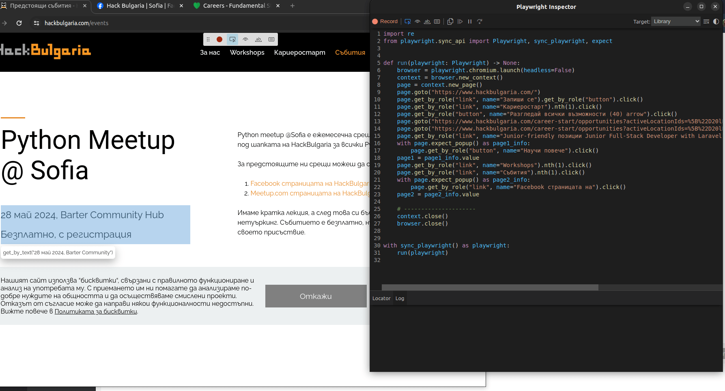Click code line 'browser.close()' in Inspector

point(422,223)
